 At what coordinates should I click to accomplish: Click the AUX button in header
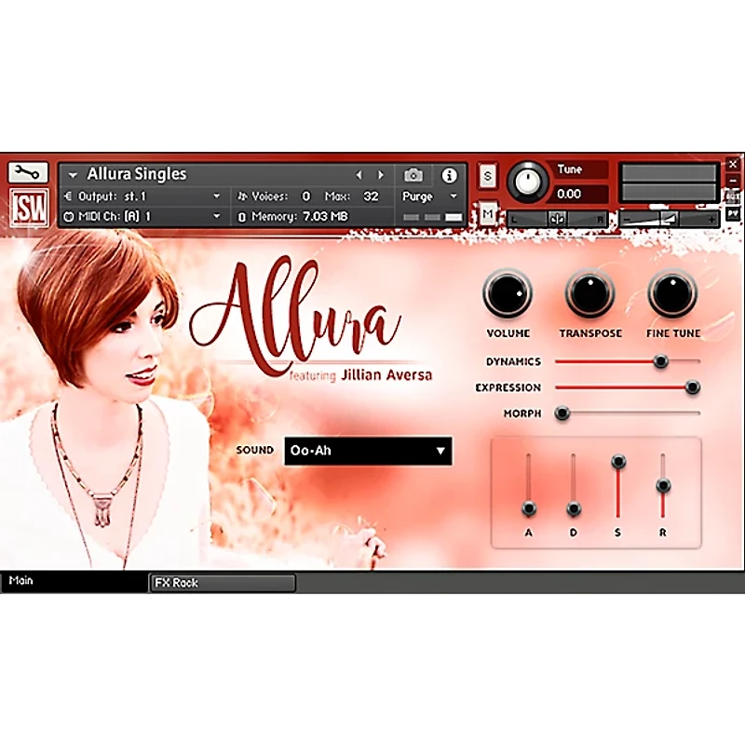click(x=732, y=196)
